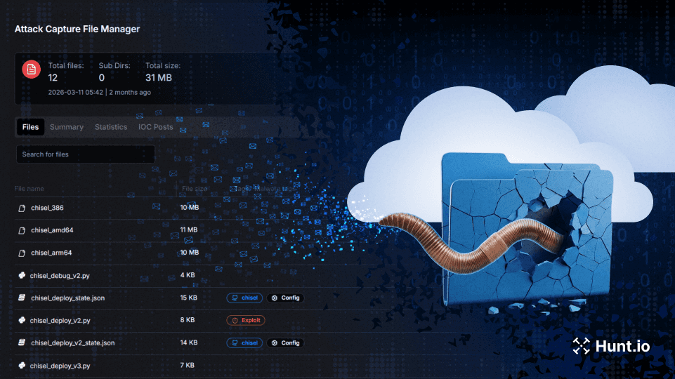Click the Hunt.io logo
This screenshot has width=675, height=379.
click(611, 346)
